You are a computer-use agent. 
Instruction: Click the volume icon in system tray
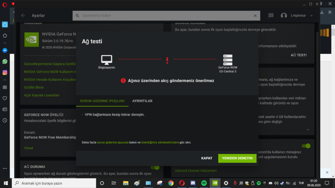pyautogui.click(x=276, y=183)
